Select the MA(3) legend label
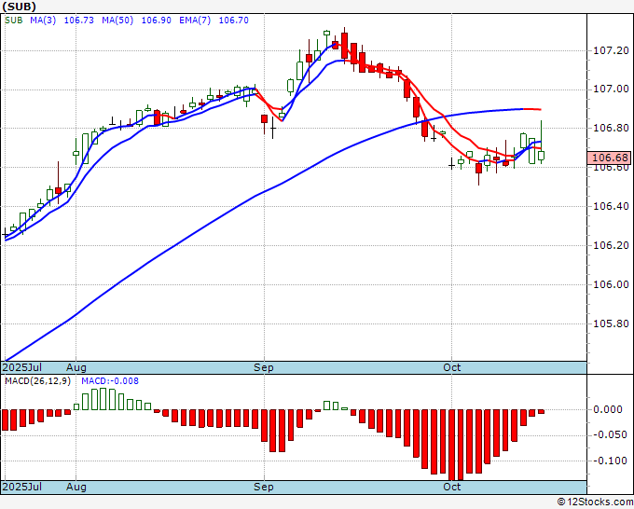 click(x=43, y=21)
